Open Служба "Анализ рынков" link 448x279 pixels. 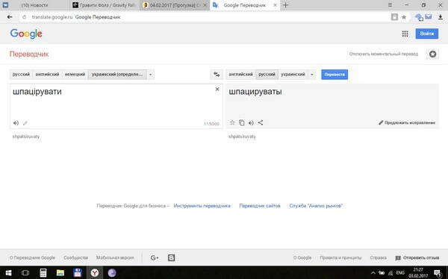click(316, 206)
